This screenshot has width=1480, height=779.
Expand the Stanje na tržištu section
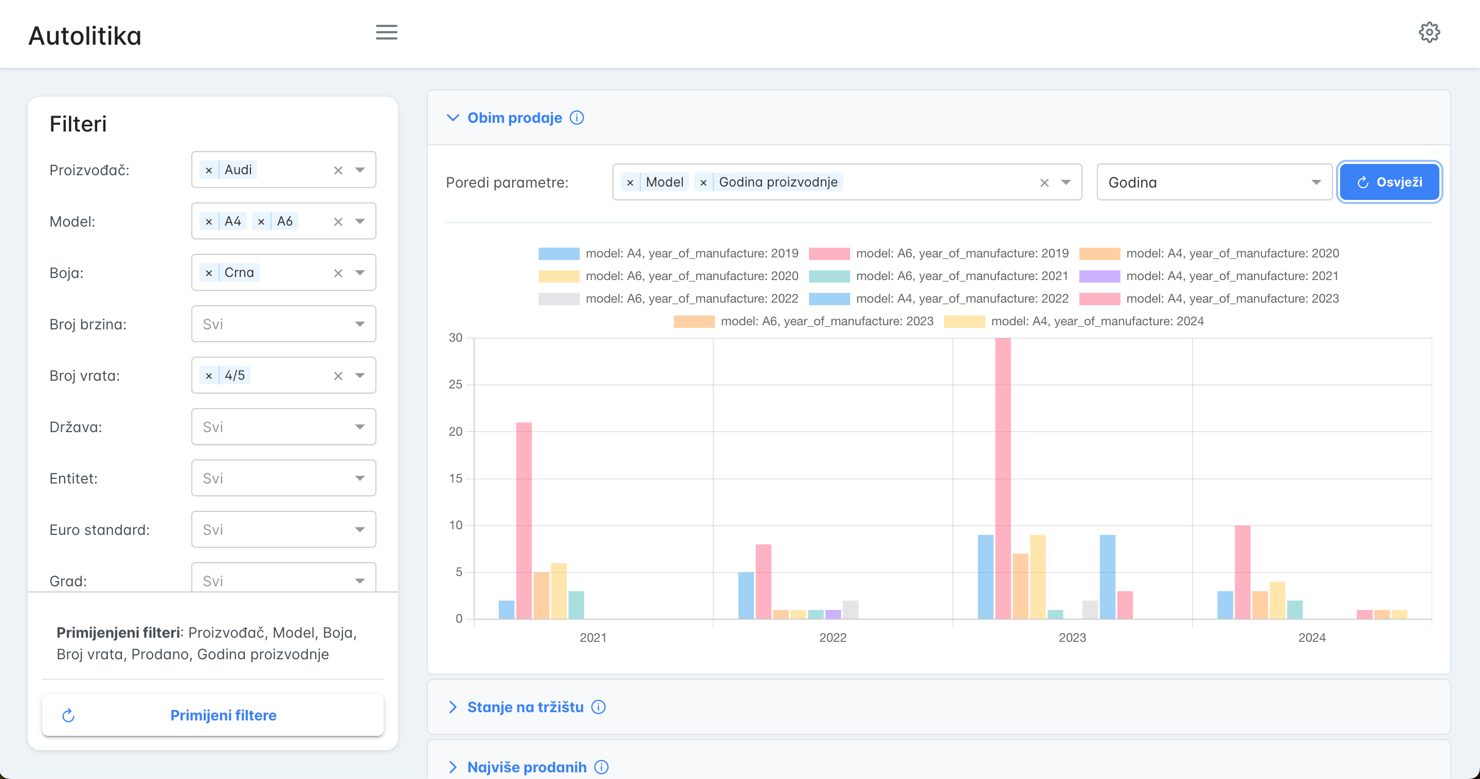click(525, 707)
